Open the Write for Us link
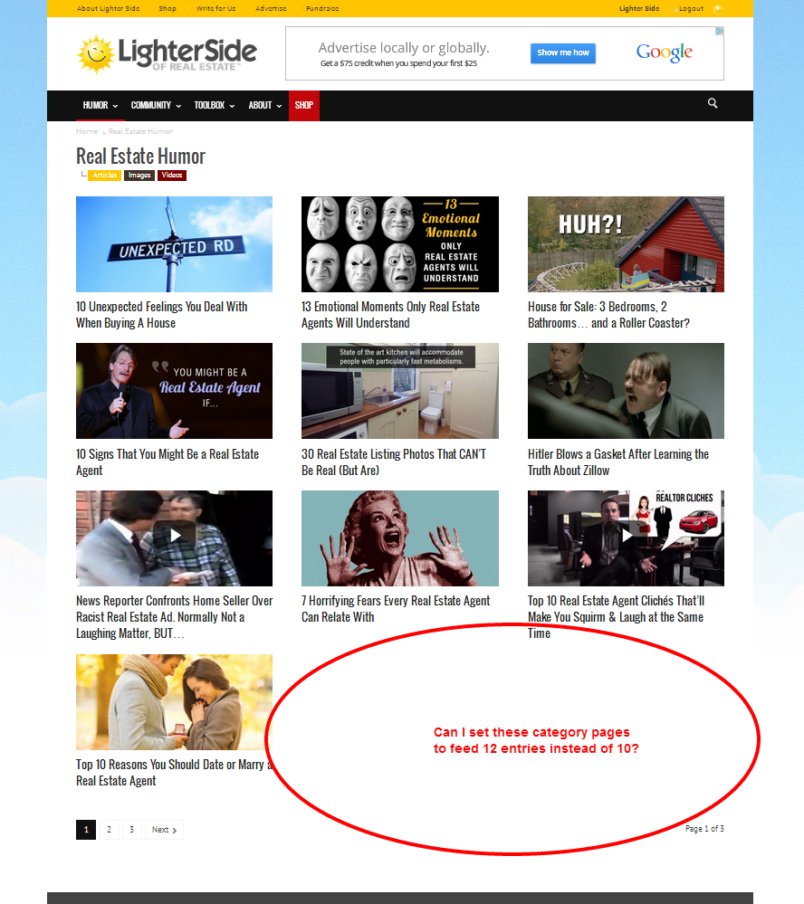 [215, 9]
